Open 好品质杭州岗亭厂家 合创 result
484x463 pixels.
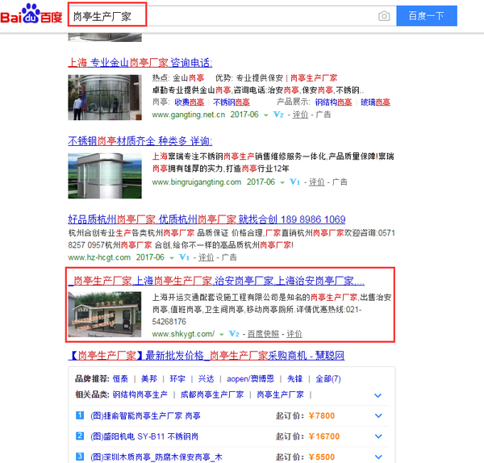207,219
